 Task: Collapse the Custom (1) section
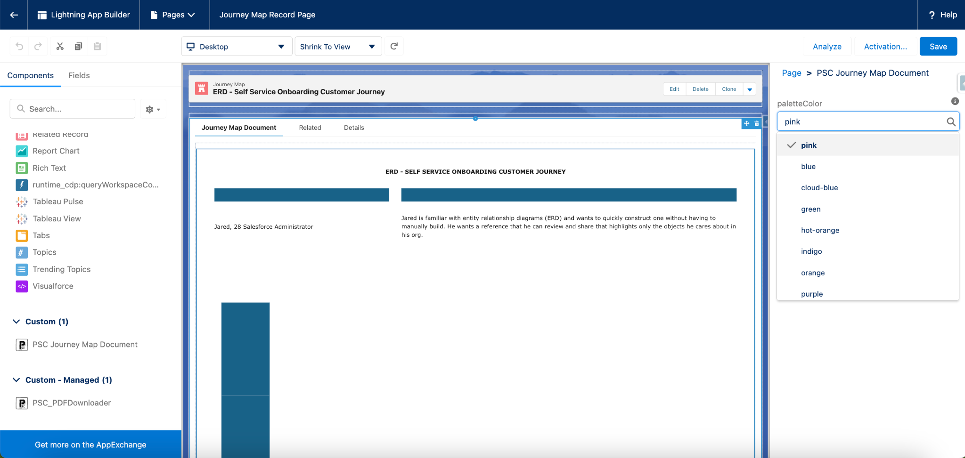[x=41, y=321]
